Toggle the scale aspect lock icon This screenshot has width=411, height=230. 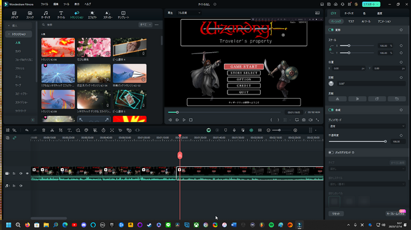pos(330,49)
